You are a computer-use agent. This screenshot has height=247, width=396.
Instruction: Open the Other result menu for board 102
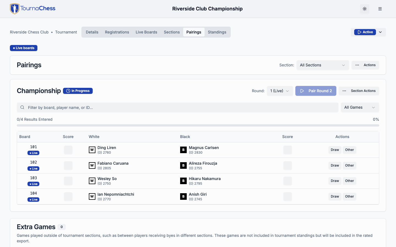coord(350,165)
